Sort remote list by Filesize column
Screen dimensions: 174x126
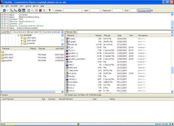point(97,35)
